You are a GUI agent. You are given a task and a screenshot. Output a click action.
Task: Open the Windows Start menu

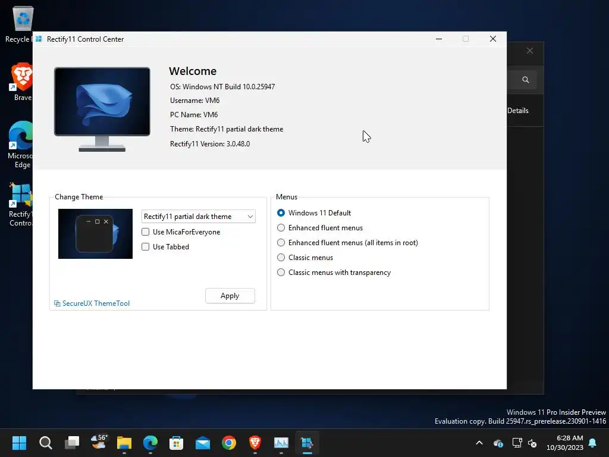[19, 443]
